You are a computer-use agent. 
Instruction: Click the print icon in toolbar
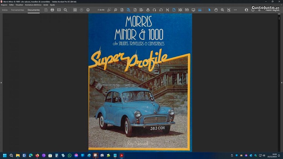(x=52, y=10)
